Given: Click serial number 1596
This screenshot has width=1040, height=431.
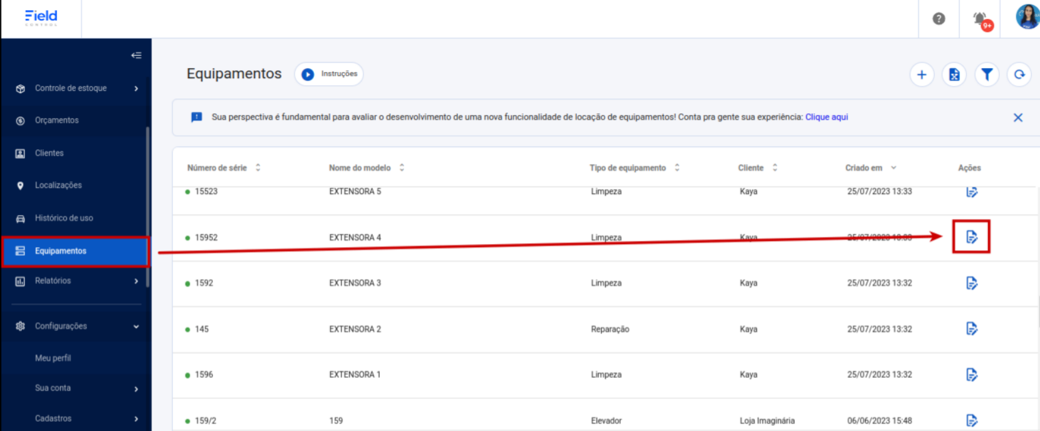Looking at the screenshot, I should tap(204, 375).
